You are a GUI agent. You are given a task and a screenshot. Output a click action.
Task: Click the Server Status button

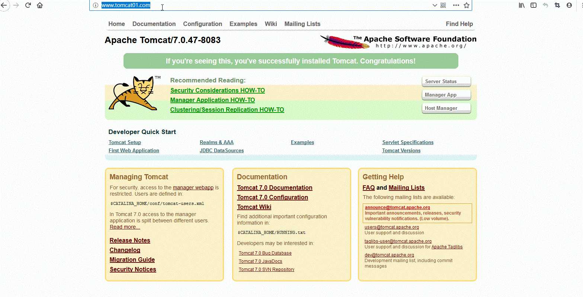point(446,81)
